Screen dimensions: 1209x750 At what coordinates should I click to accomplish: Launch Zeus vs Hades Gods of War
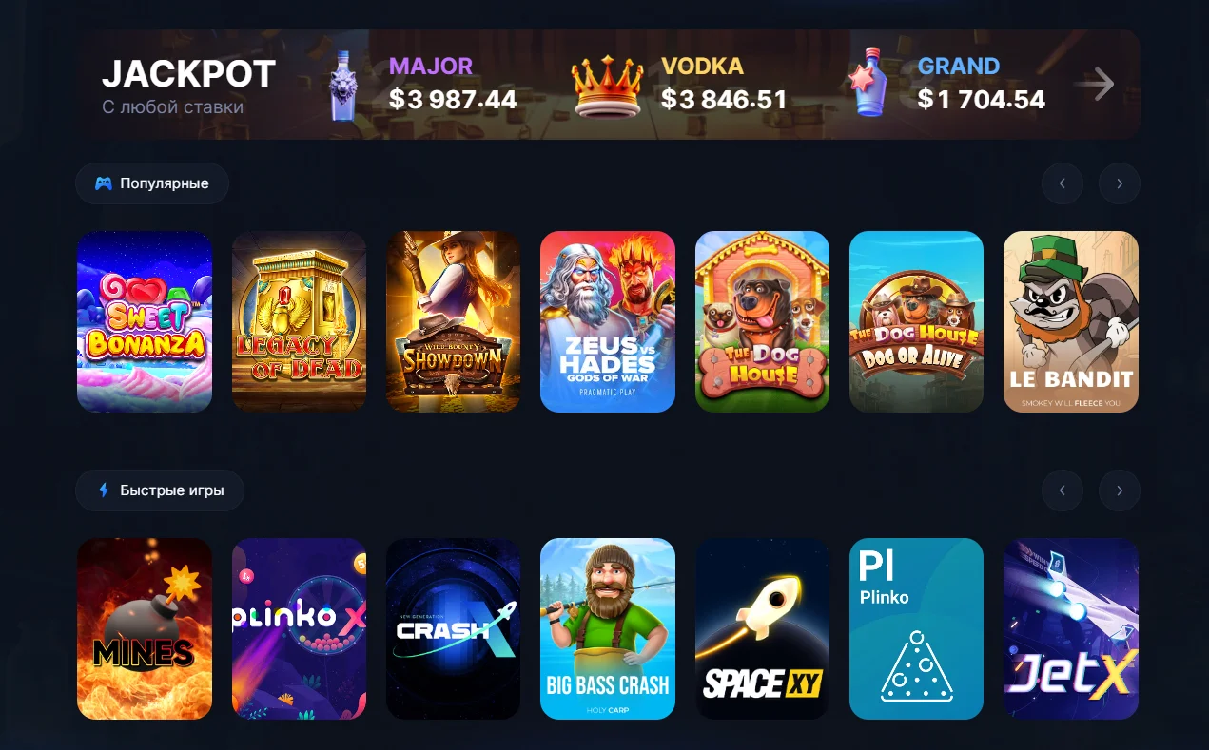[x=608, y=321]
